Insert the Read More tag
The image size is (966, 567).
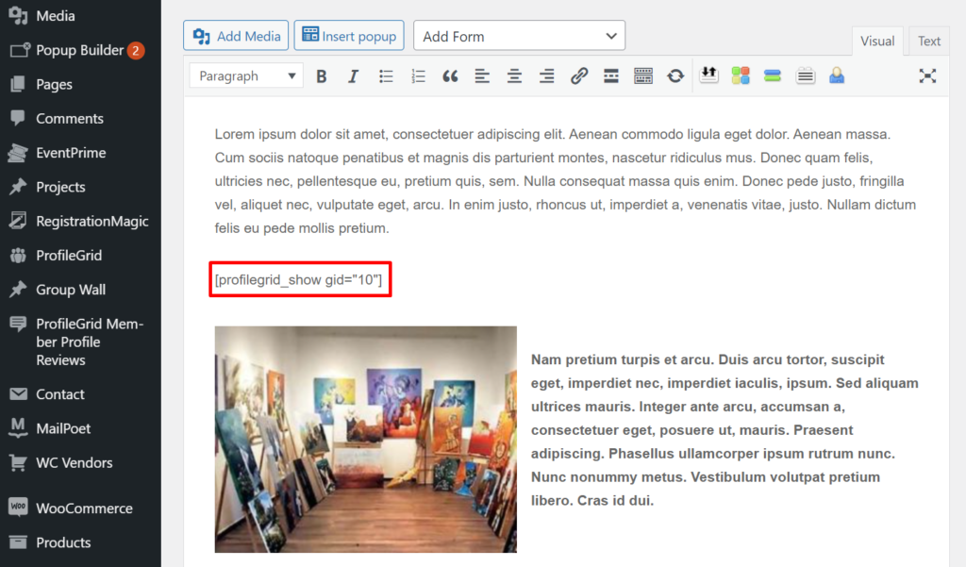[610, 76]
